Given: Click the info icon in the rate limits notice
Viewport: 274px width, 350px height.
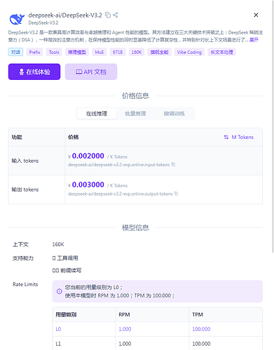Looking at the screenshot, I should tap(60, 291).
